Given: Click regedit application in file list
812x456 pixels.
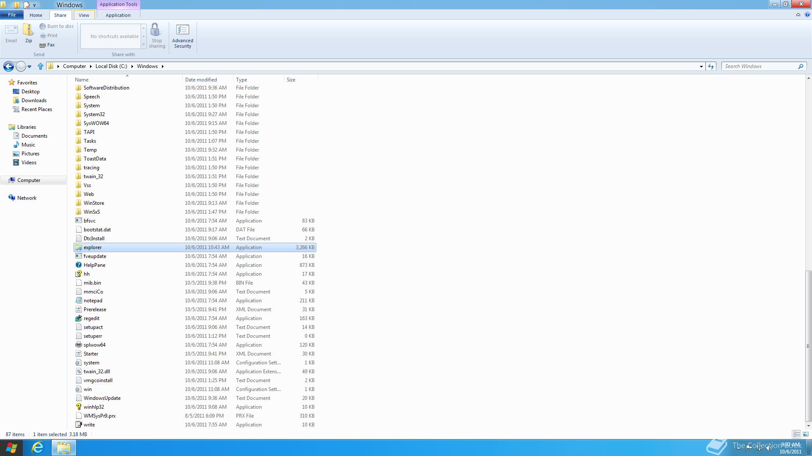Looking at the screenshot, I should click(91, 318).
